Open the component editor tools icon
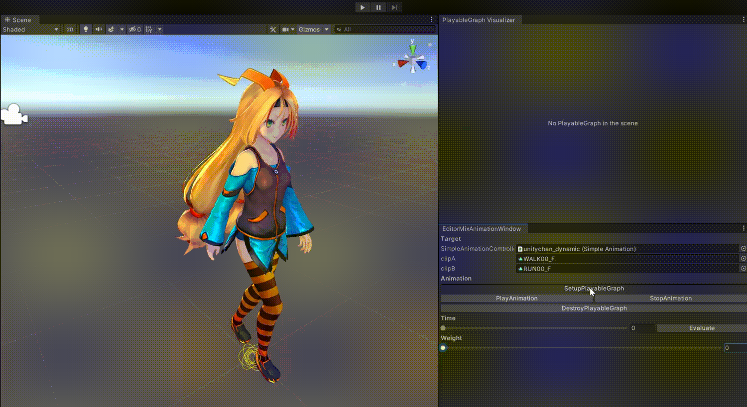The width and height of the screenshot is (747, 407). (273, 29)
